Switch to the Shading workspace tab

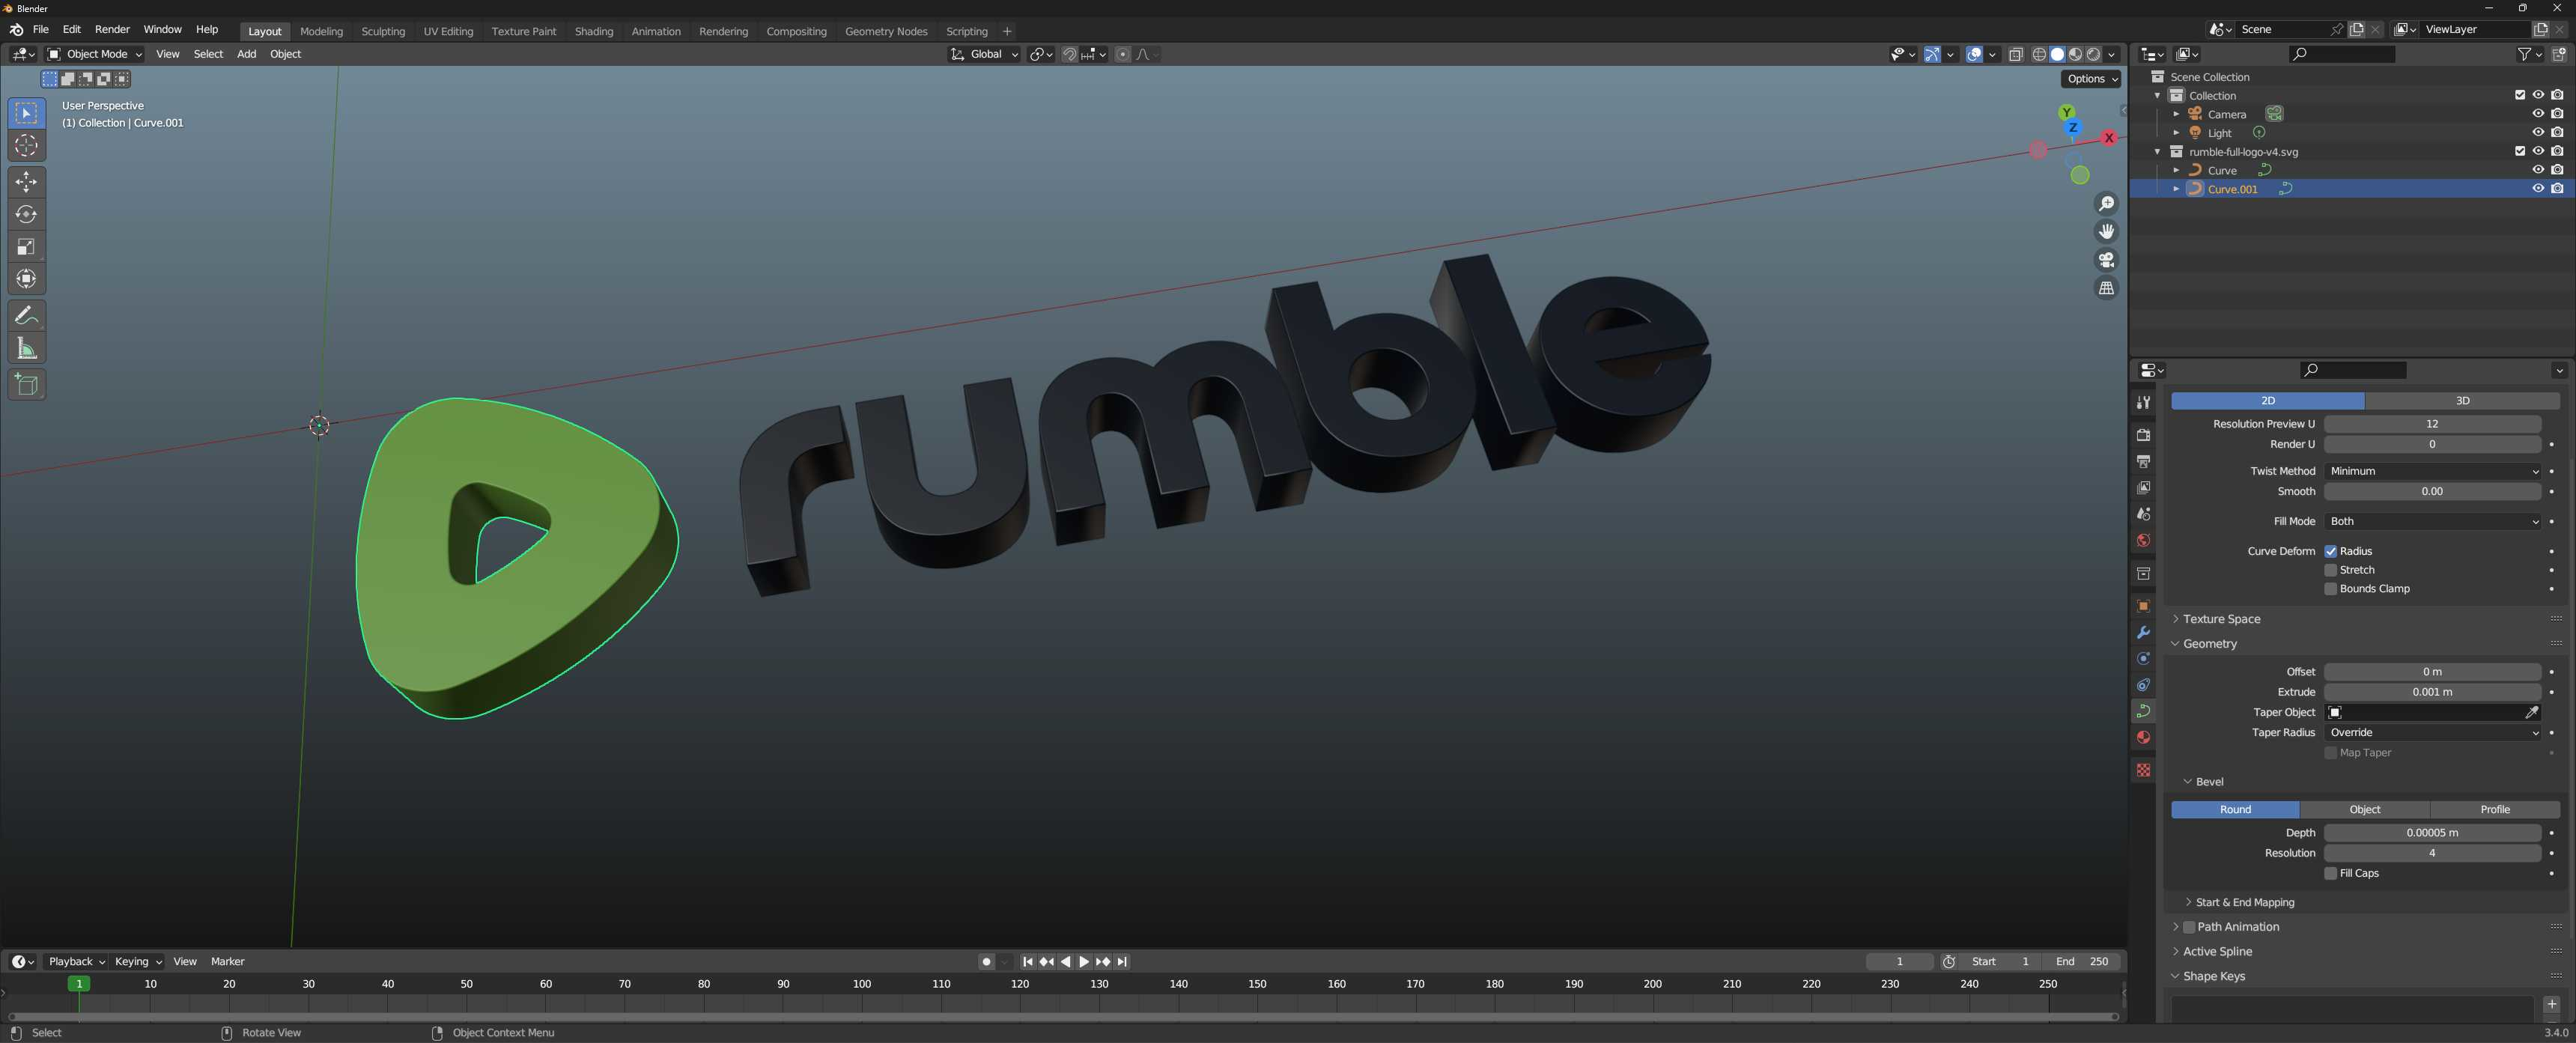594,31
